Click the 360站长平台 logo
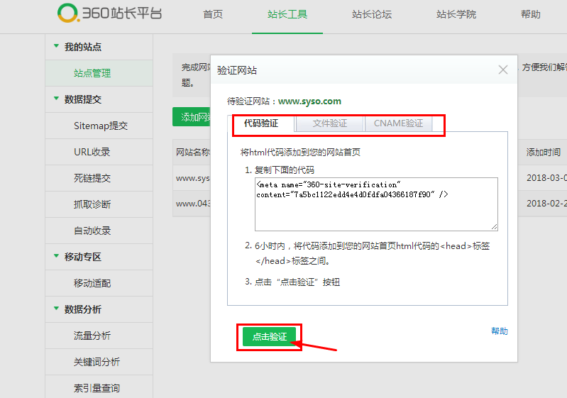 [x=109, y=13]
